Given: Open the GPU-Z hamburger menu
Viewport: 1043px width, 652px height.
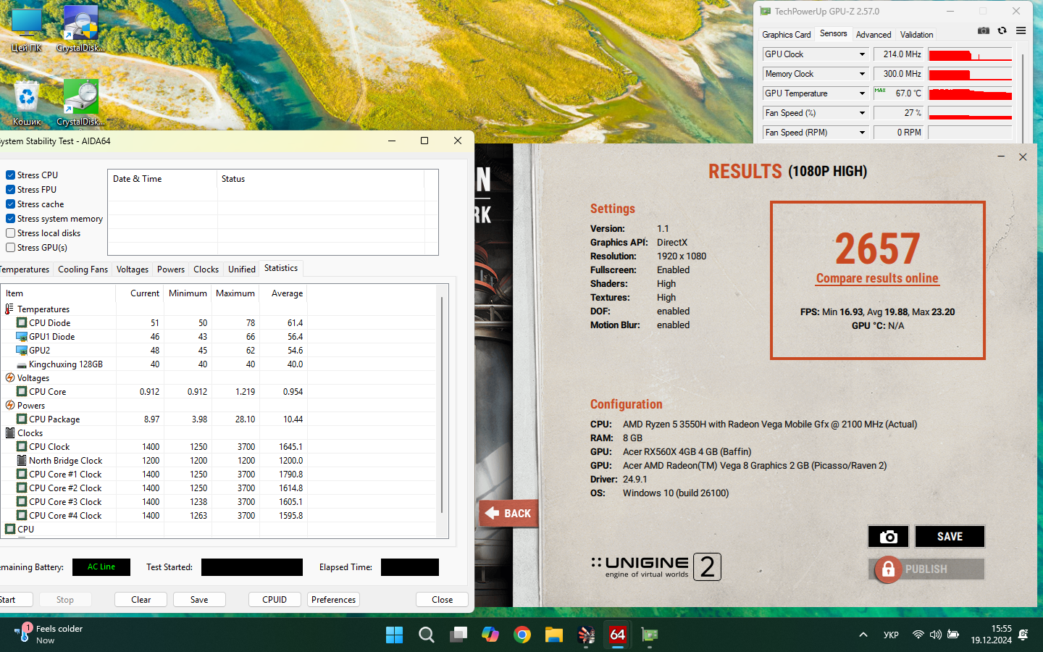Looking at the screenshot, I should tap(1021, 30).
